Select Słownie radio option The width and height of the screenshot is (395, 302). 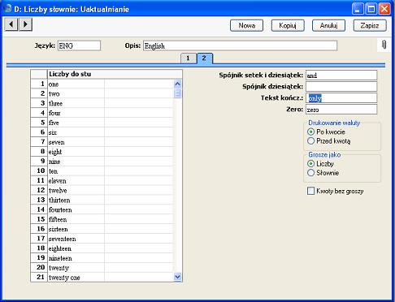[x=310, y=173]
